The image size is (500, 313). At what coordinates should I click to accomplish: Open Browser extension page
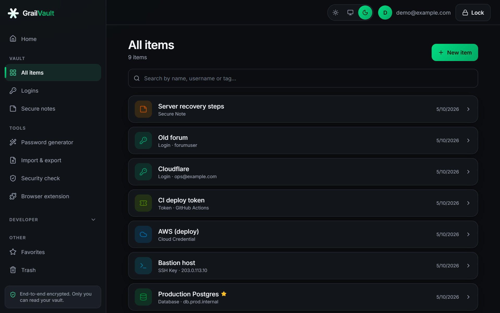coord(53,196)
